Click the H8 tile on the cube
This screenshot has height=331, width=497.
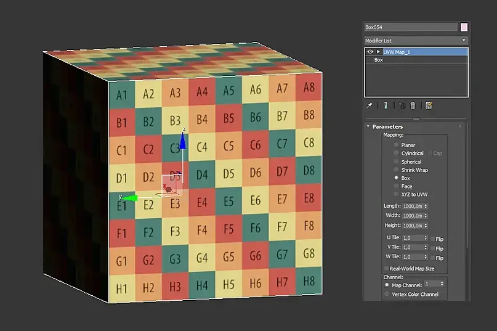click(x=309, y=281)
